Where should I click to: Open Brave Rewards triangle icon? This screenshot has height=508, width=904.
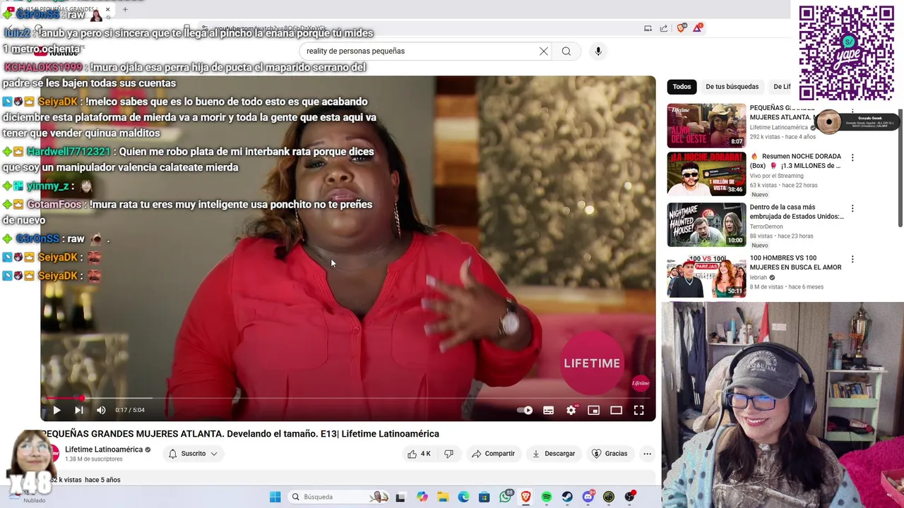[698, 28]
